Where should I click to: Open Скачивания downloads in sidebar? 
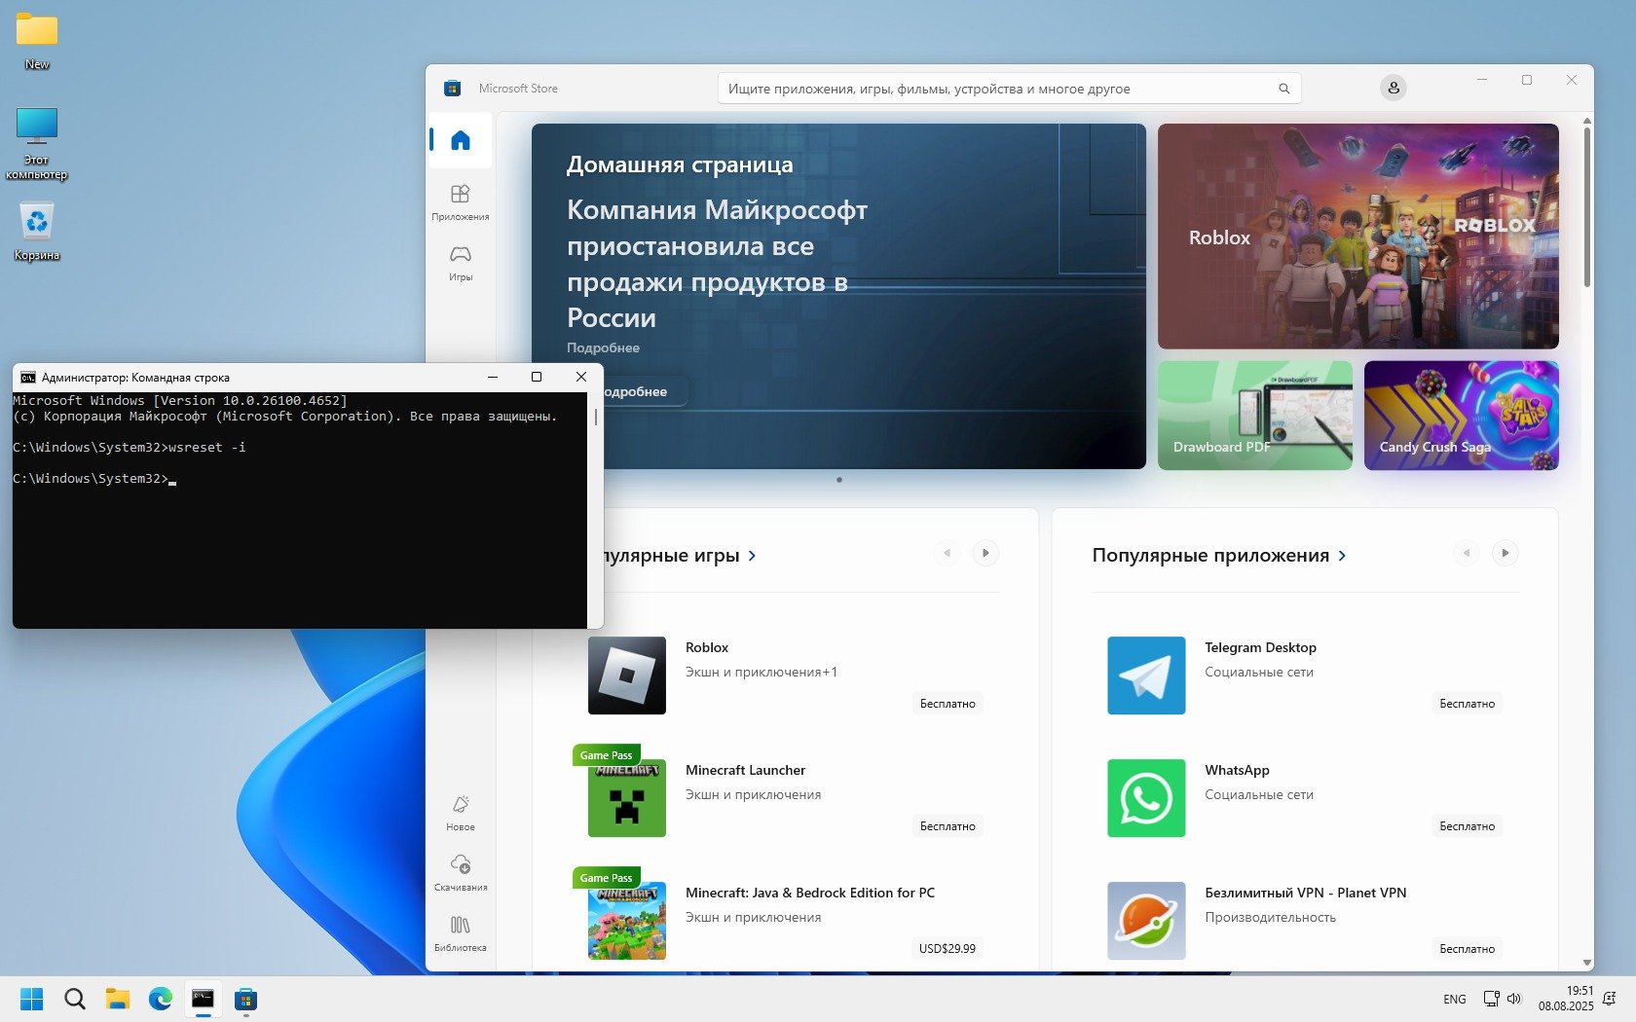(461, 872)
